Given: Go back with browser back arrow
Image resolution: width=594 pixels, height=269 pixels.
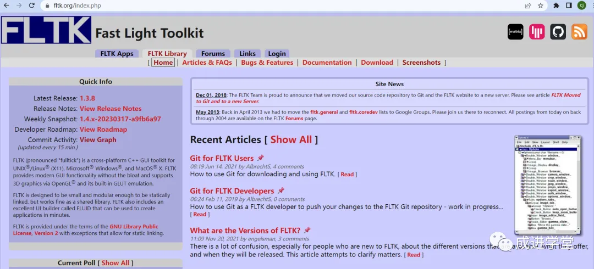Looking at the screenshot, I should click(x=6, y=5).
